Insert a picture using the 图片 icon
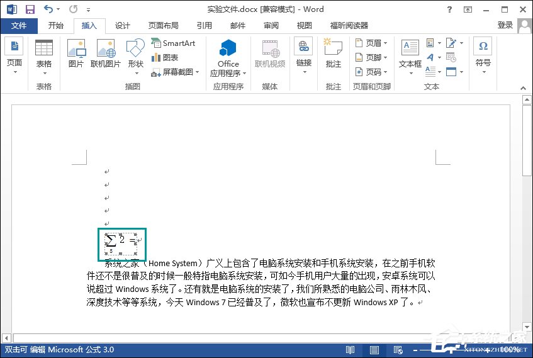This screenshot has height=358, width=533. point(76,54)
